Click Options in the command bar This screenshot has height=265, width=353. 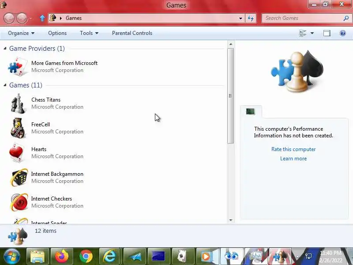click(57, 33)
